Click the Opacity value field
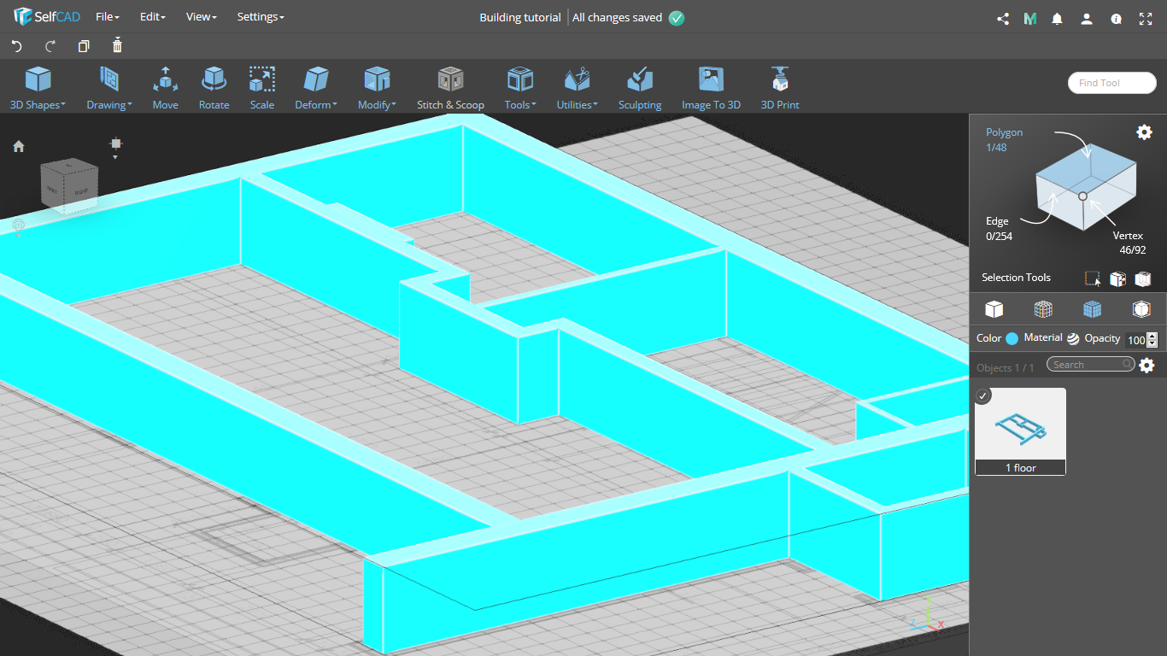Image resolution: width=1167 pixels, height=656 pixels. 1135,340
